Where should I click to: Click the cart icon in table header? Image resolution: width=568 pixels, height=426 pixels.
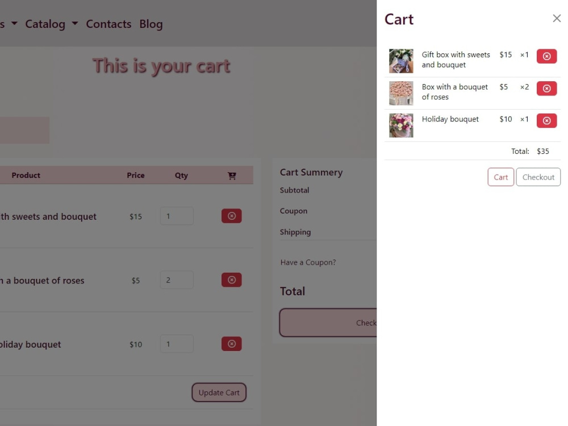point(232,176)
